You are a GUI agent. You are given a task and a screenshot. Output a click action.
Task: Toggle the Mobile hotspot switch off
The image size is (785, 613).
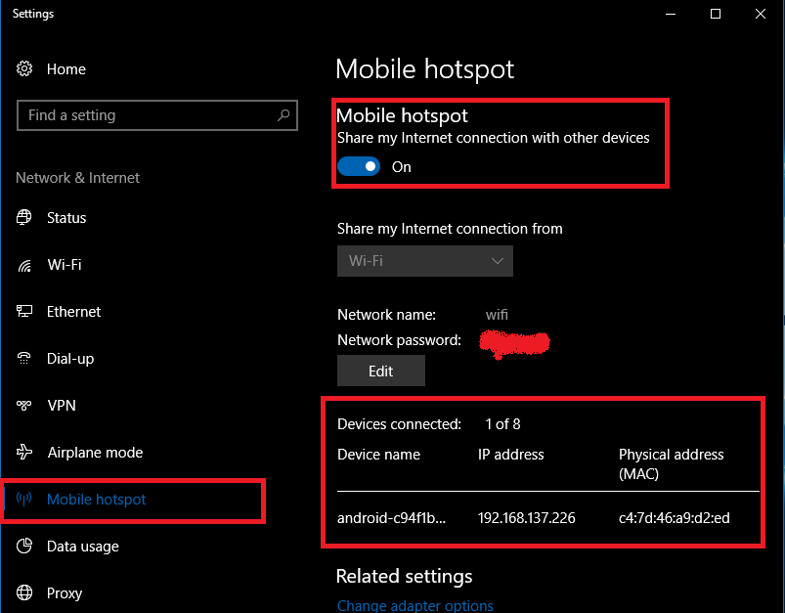pos(358,166)
